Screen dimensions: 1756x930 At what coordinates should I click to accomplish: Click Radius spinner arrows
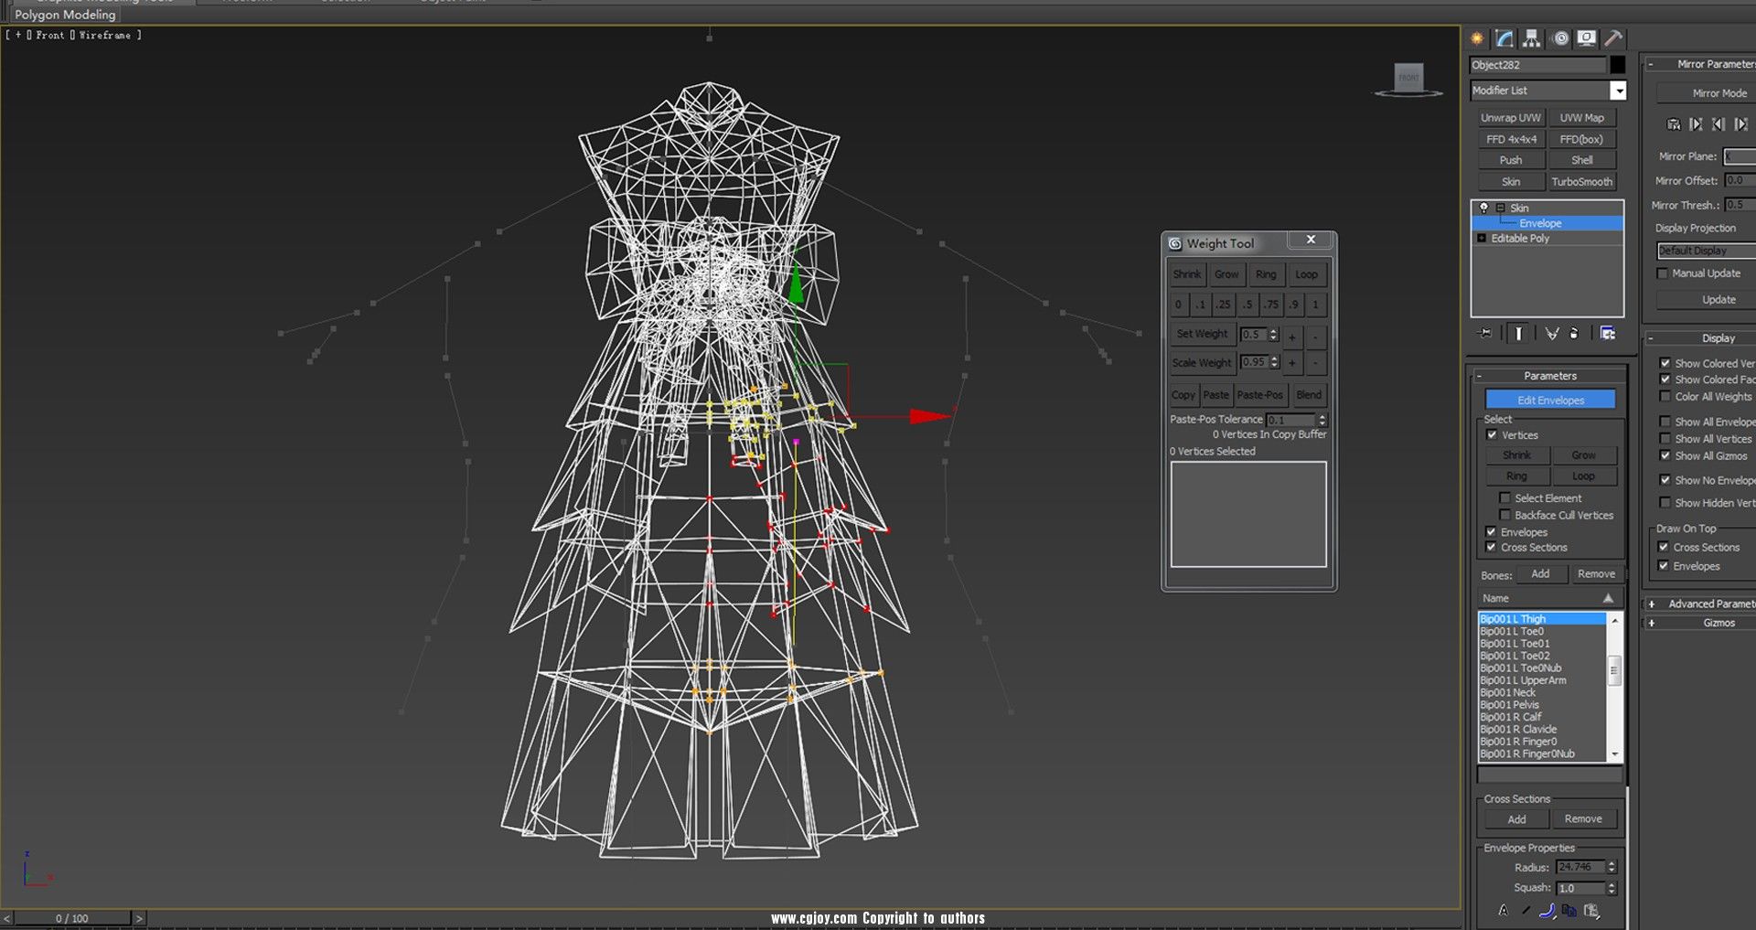[1611, 867]
